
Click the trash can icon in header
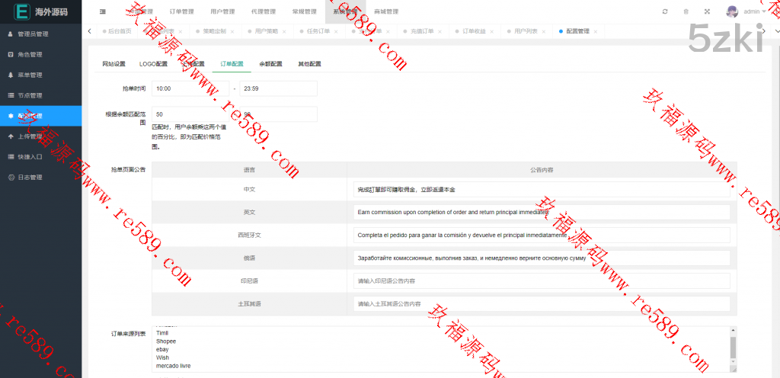pos(686,11)
